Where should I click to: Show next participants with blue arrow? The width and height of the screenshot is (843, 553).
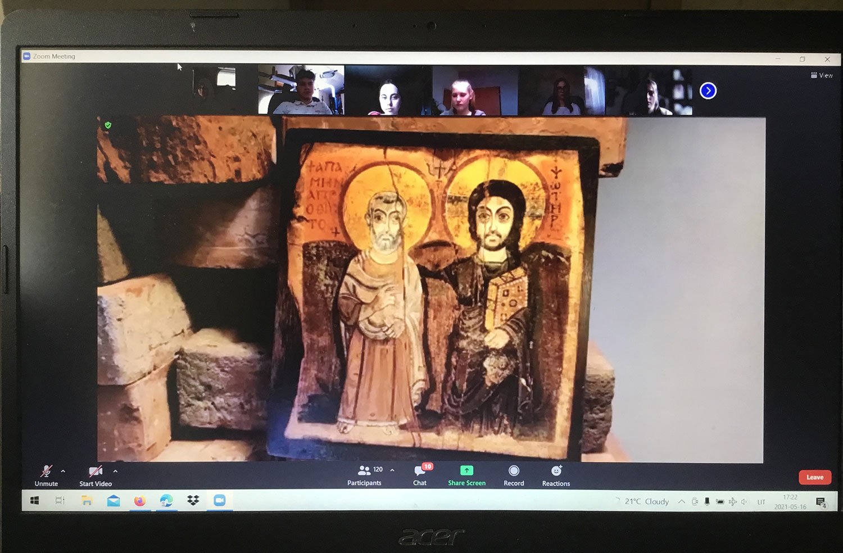click(x=708, y=90)
